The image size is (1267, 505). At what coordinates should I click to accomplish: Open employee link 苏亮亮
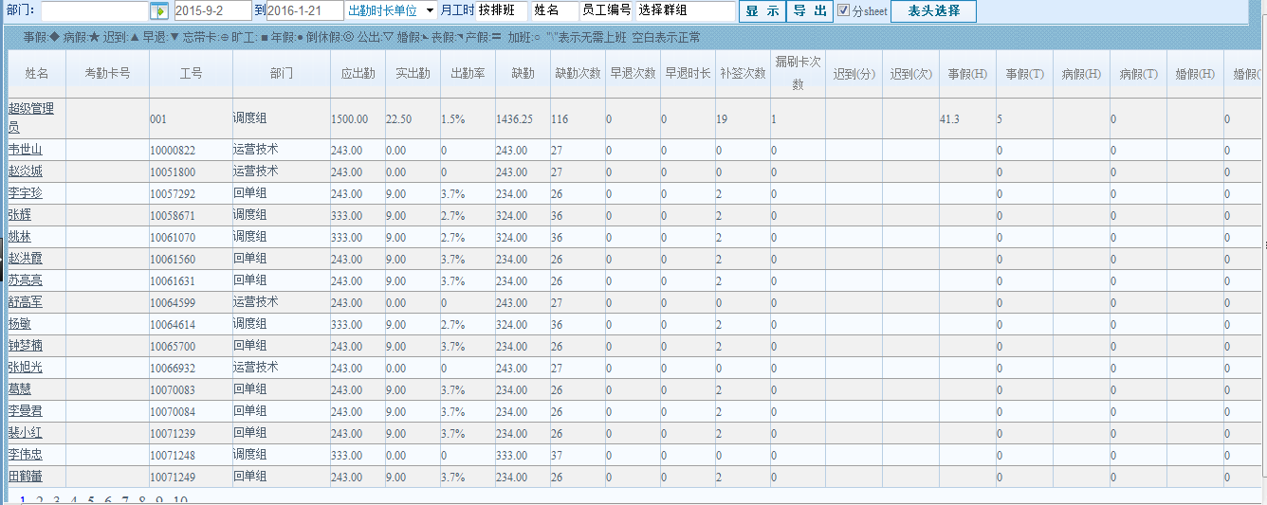click(25, 280)
